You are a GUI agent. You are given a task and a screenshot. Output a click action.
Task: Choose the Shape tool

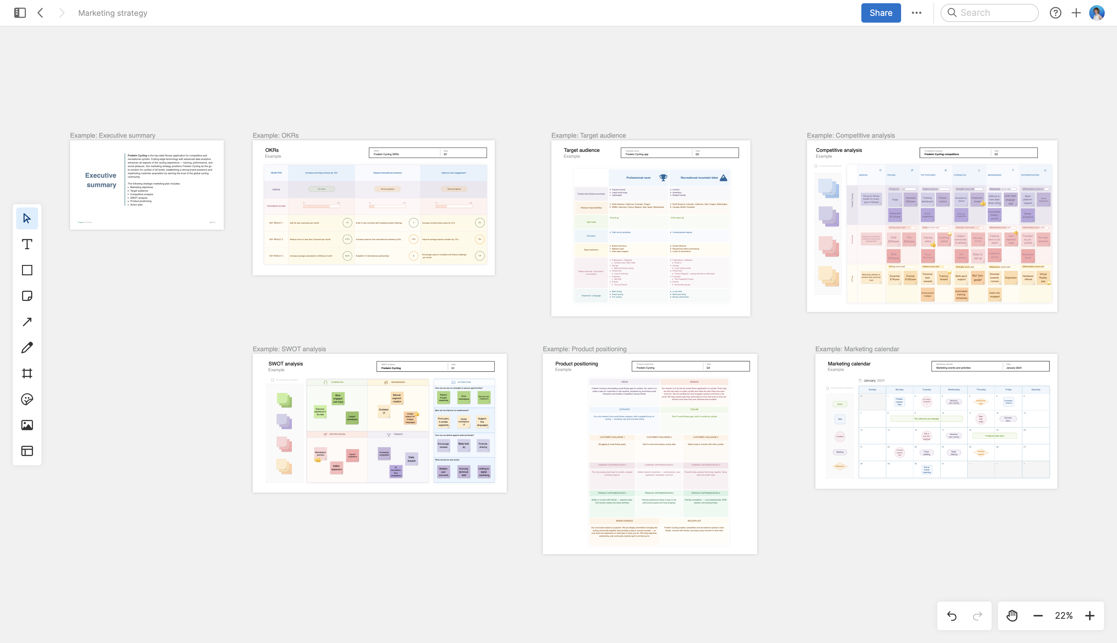[27, 270]
